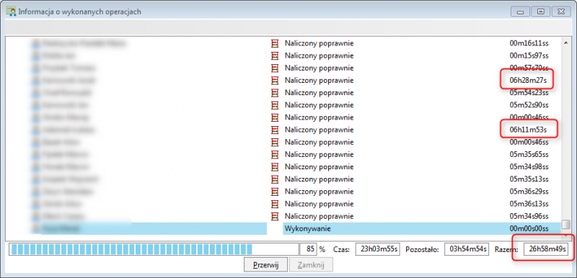Click the Przerwij button
577x278 pixels.
point(265,264)
